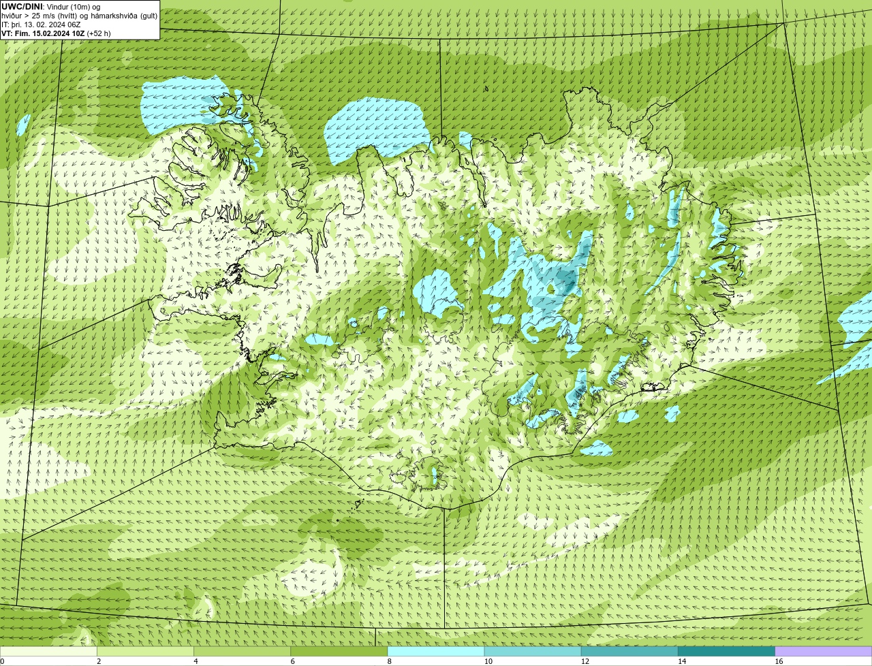872x666 pixels.
Task: Click the title line 'UWC/DINI: Vindur (10m) og'
Action: pos(51,7)
